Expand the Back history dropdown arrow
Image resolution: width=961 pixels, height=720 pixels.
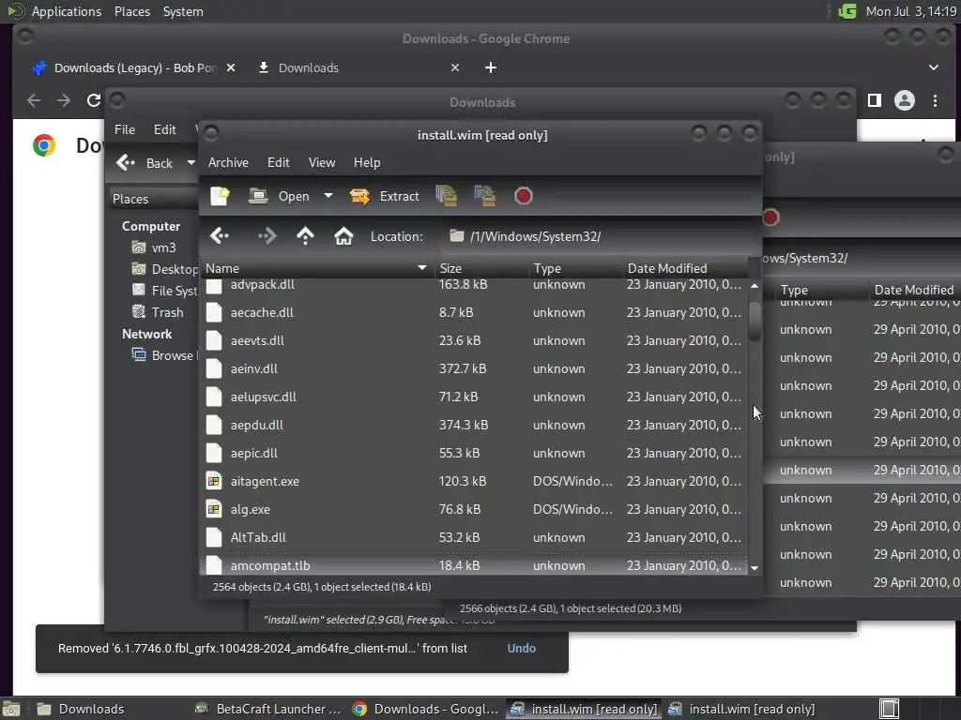point(191,163)
